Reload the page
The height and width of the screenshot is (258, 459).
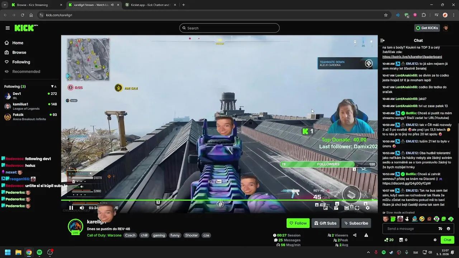[22, 15]
